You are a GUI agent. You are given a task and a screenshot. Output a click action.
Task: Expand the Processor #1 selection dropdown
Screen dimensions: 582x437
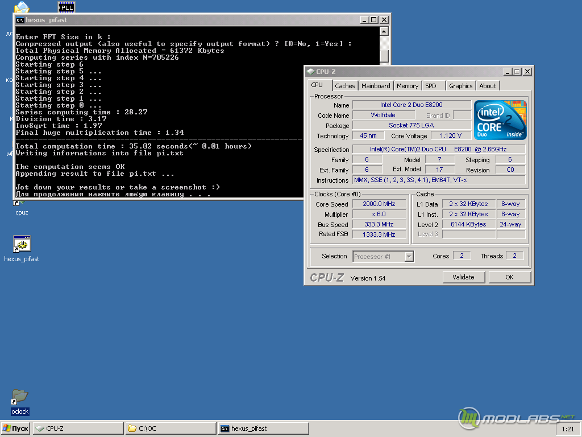click(409, 257)
